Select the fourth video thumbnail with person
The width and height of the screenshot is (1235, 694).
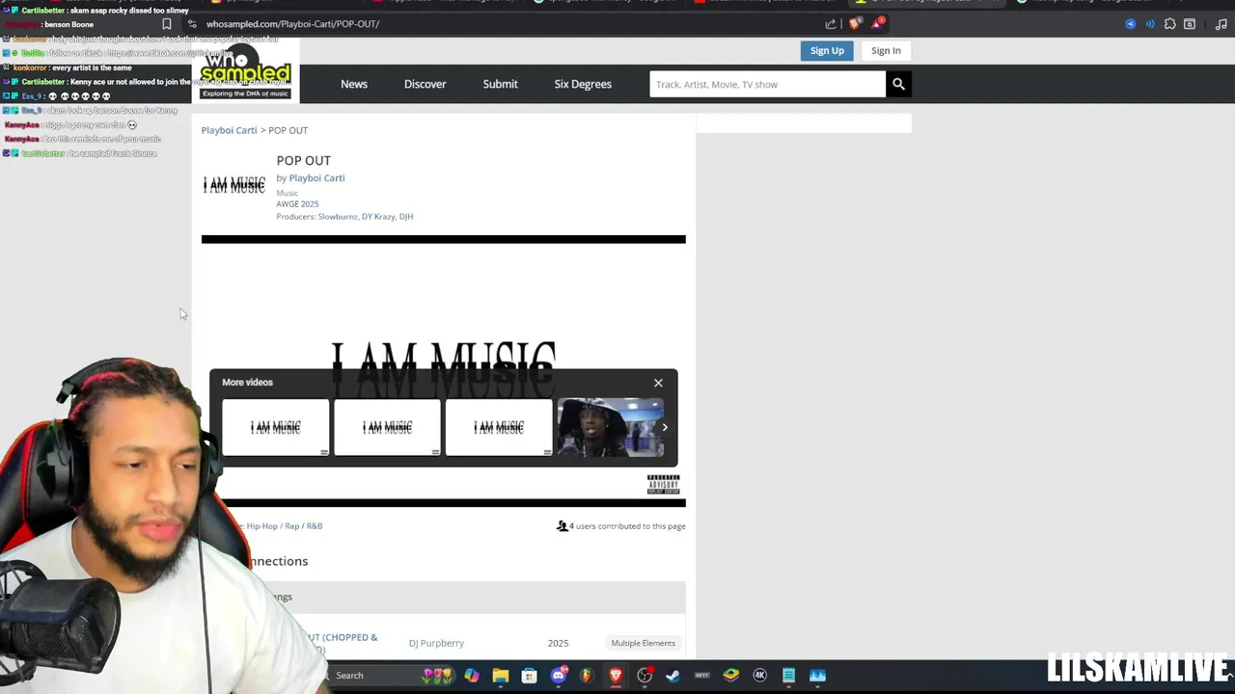[x=610, y=427]
